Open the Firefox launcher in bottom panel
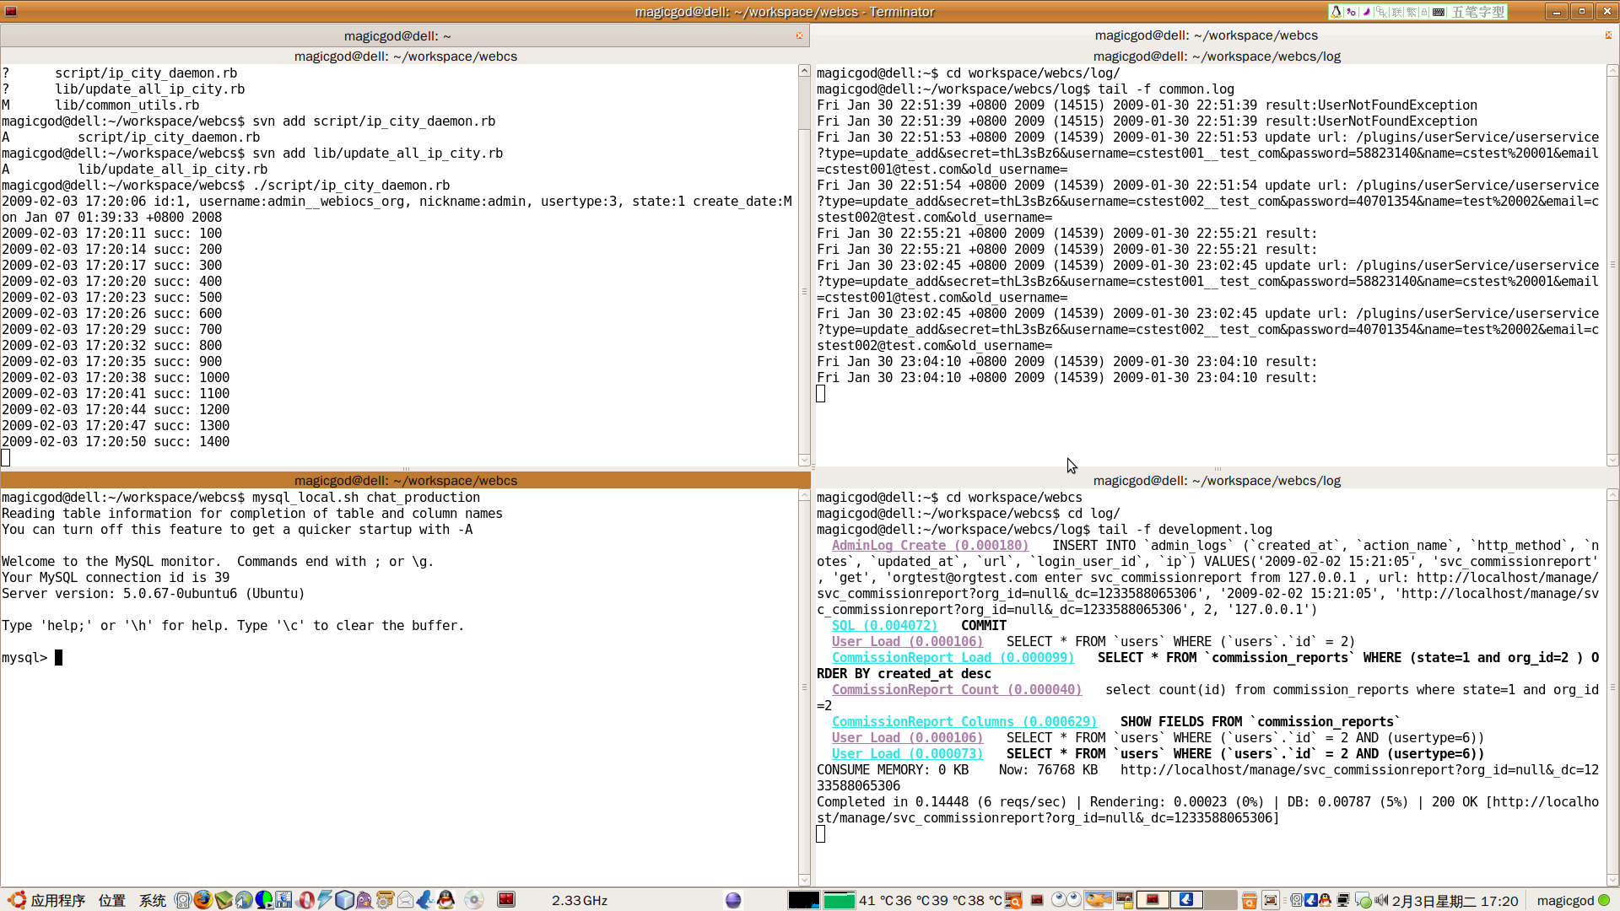Screen dimensions: 1620x911 [x=203, y=900]
